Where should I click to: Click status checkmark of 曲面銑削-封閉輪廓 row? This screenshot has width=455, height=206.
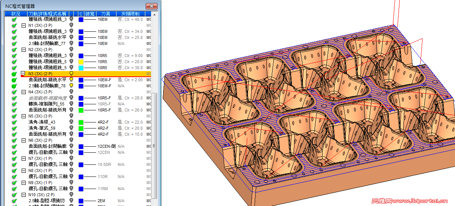[14, 146]
